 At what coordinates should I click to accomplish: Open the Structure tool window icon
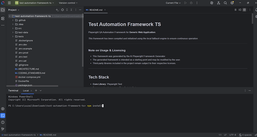click(3, 19)
